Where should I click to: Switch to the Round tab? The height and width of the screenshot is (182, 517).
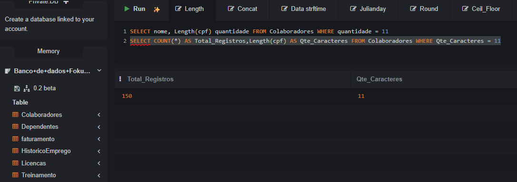(x=424, y=9)
